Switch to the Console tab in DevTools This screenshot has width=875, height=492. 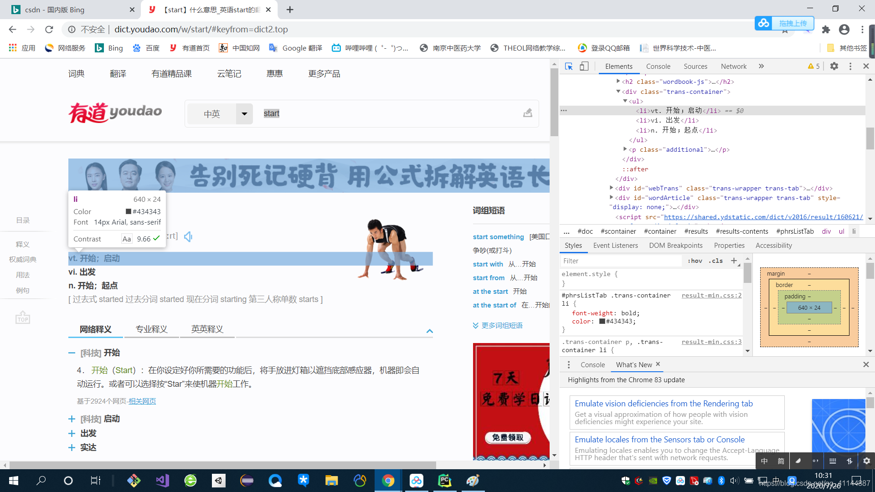pos(658,66)
